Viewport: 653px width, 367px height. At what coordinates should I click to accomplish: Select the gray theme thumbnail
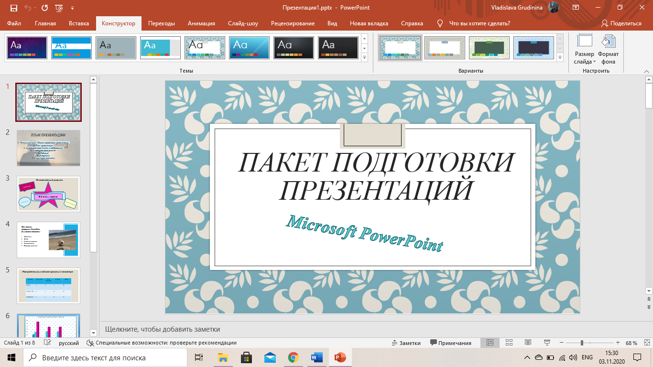pos(116,48)
